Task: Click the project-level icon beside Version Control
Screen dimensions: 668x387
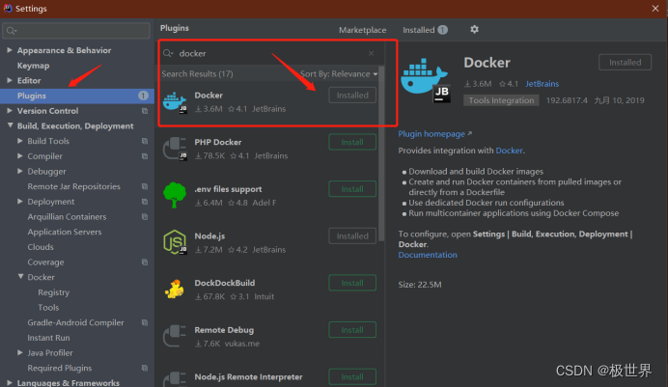Action: click(x=145, y=111)
